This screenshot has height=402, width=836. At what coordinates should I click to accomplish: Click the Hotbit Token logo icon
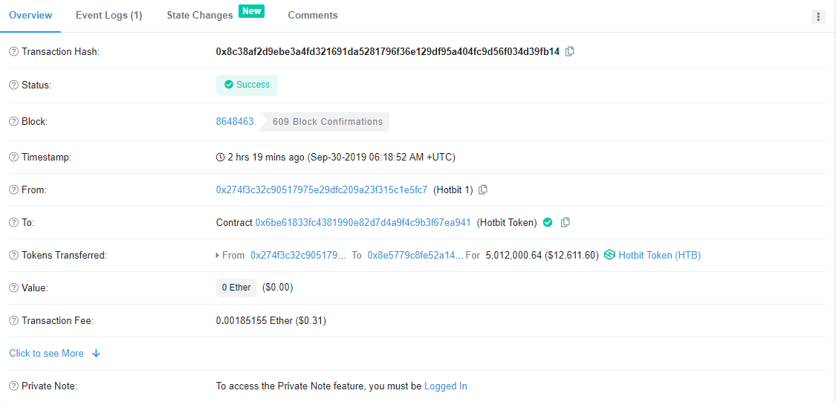[609, 255]
